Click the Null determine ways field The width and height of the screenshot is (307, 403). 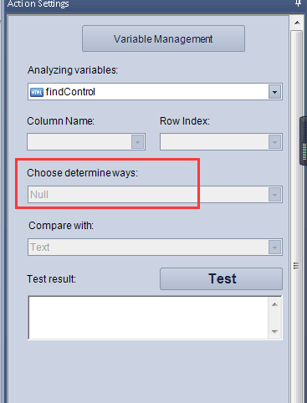155,194
